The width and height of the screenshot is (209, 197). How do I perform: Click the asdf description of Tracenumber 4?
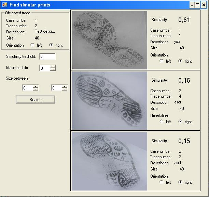[x=178, y=102]
